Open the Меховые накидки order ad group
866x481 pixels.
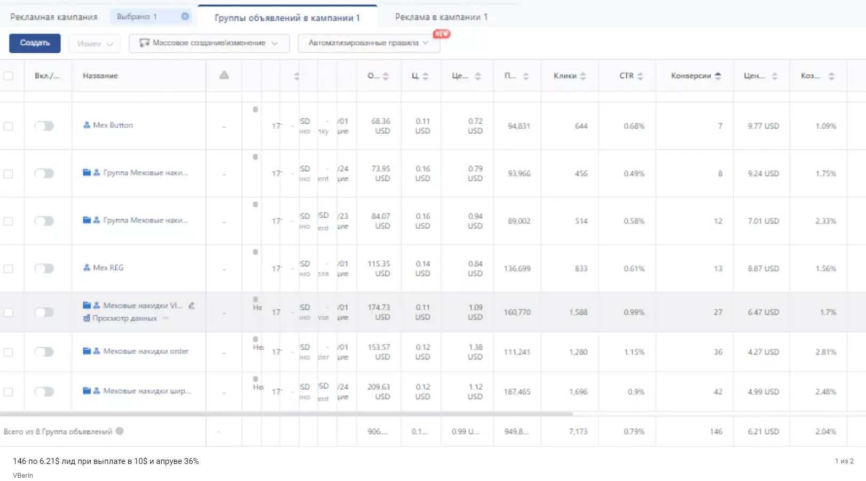pyautogui.click(x=146, y=351)
